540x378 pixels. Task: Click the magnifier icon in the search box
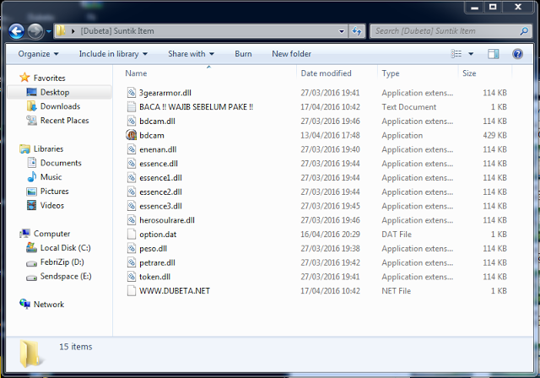coord(524,31)
